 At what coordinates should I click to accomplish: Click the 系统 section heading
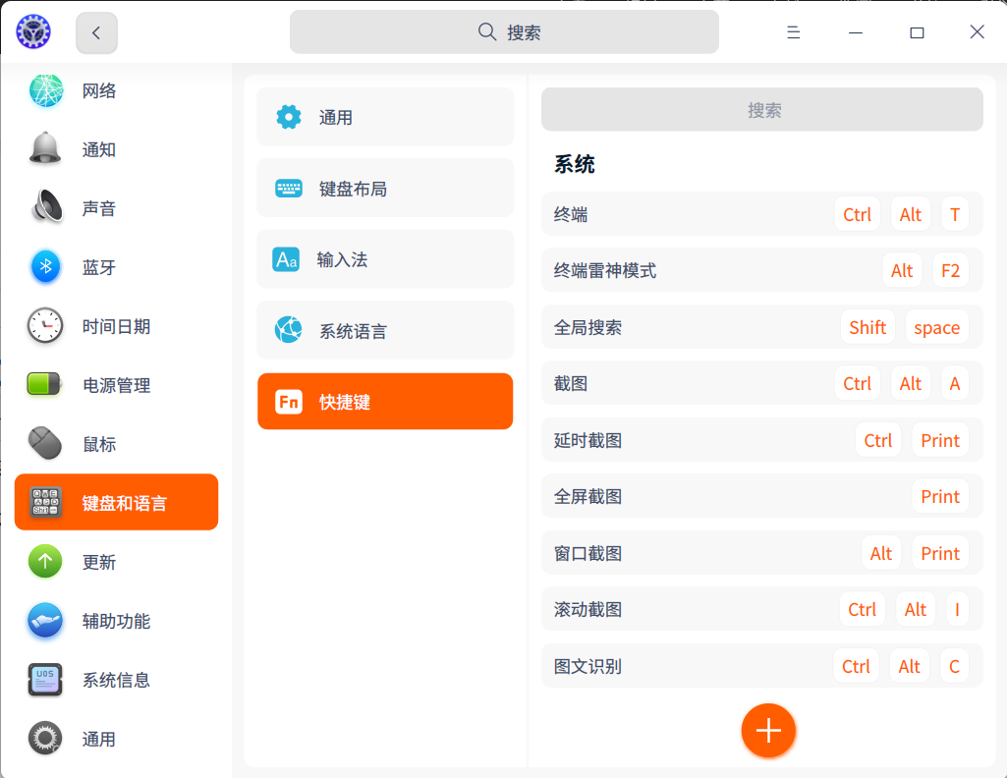tap(574, 164)
